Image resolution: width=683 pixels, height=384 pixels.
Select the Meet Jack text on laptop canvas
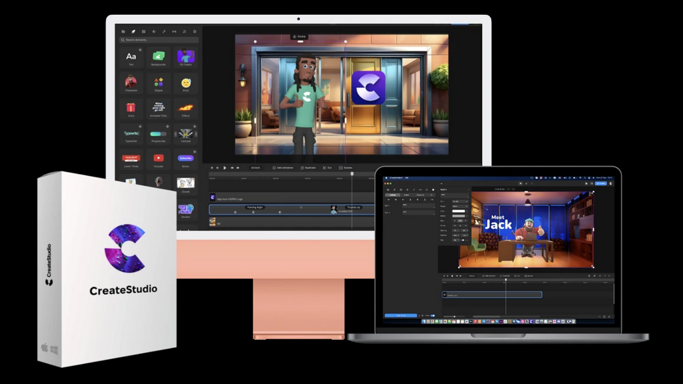coord(498,222)
